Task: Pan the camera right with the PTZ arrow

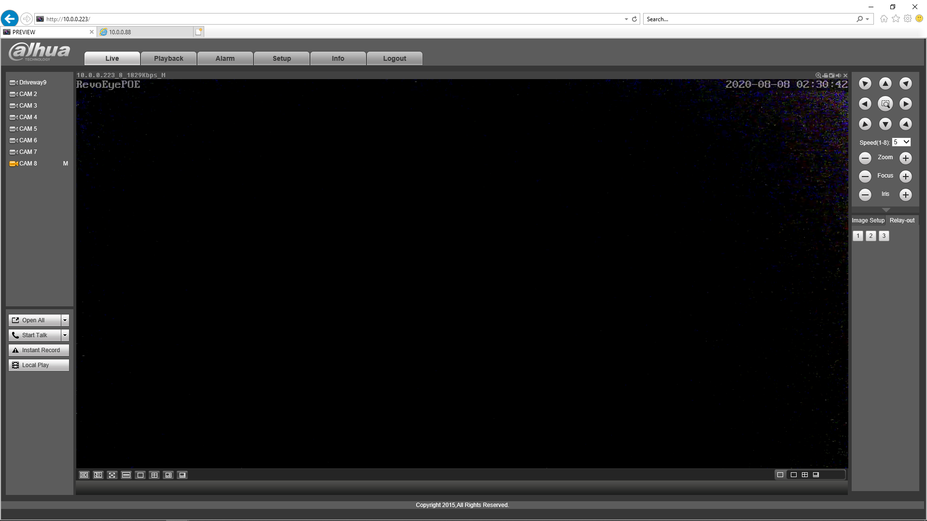Action: (x=905, y=104)
